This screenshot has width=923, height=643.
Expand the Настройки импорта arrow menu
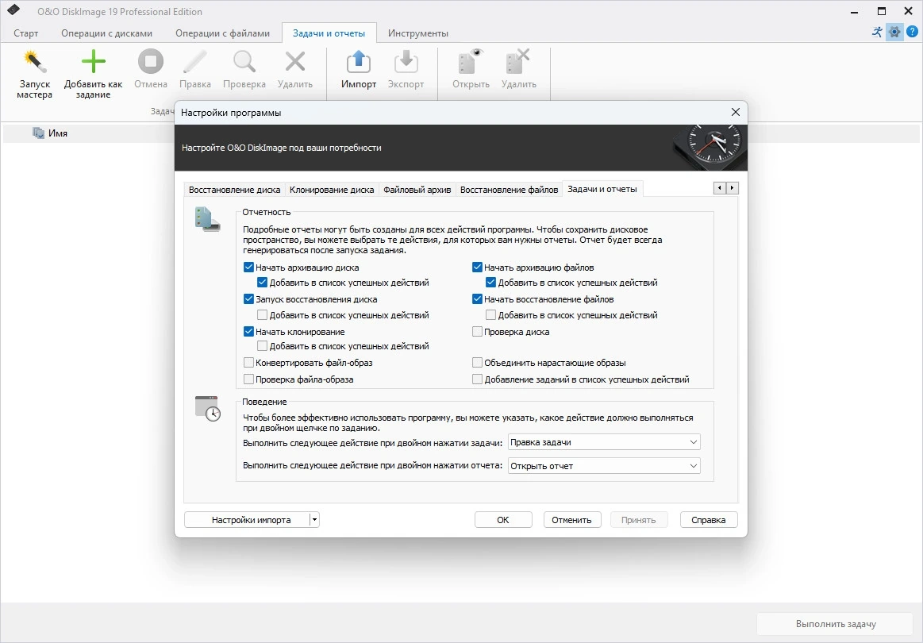coord(314,520)
